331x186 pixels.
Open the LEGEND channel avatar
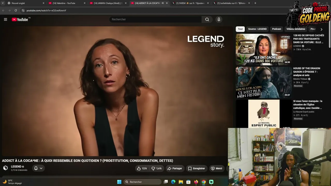tap(5, 168)
